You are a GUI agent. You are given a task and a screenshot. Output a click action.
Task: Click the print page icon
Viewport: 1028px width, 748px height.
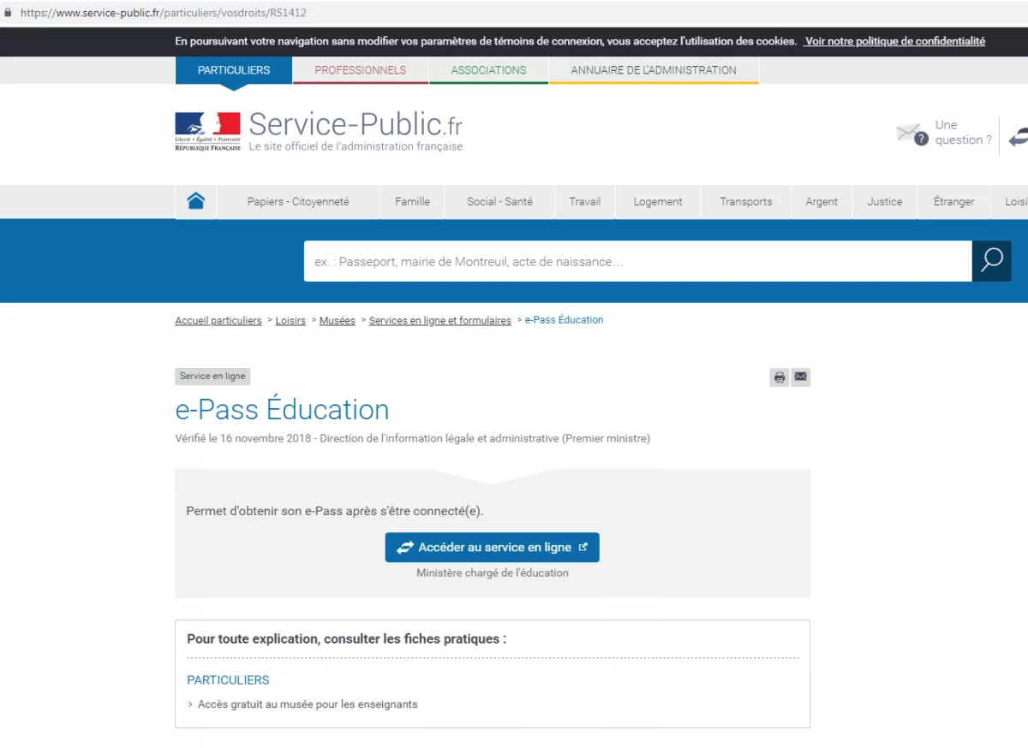779,377
